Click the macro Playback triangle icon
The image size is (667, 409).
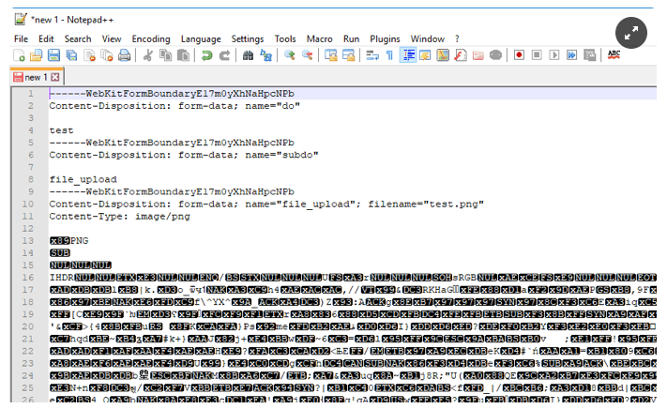[x=554, y=55]
